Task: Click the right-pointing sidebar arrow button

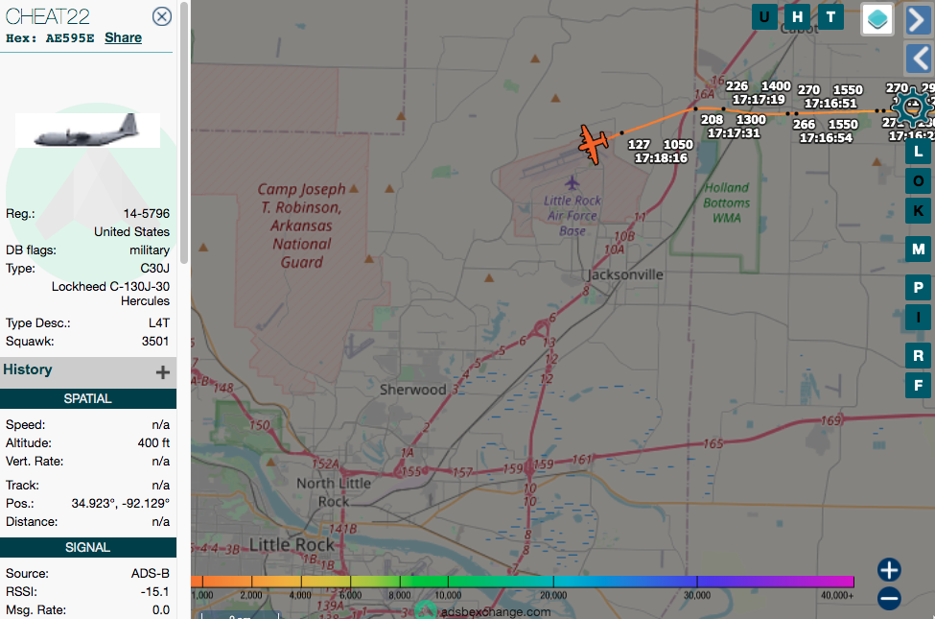Action: tap(919, 20)
